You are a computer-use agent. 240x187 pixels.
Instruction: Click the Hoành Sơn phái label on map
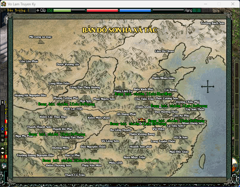pos(141,146)
